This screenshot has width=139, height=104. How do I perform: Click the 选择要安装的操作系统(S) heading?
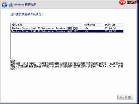coord(27,14)
